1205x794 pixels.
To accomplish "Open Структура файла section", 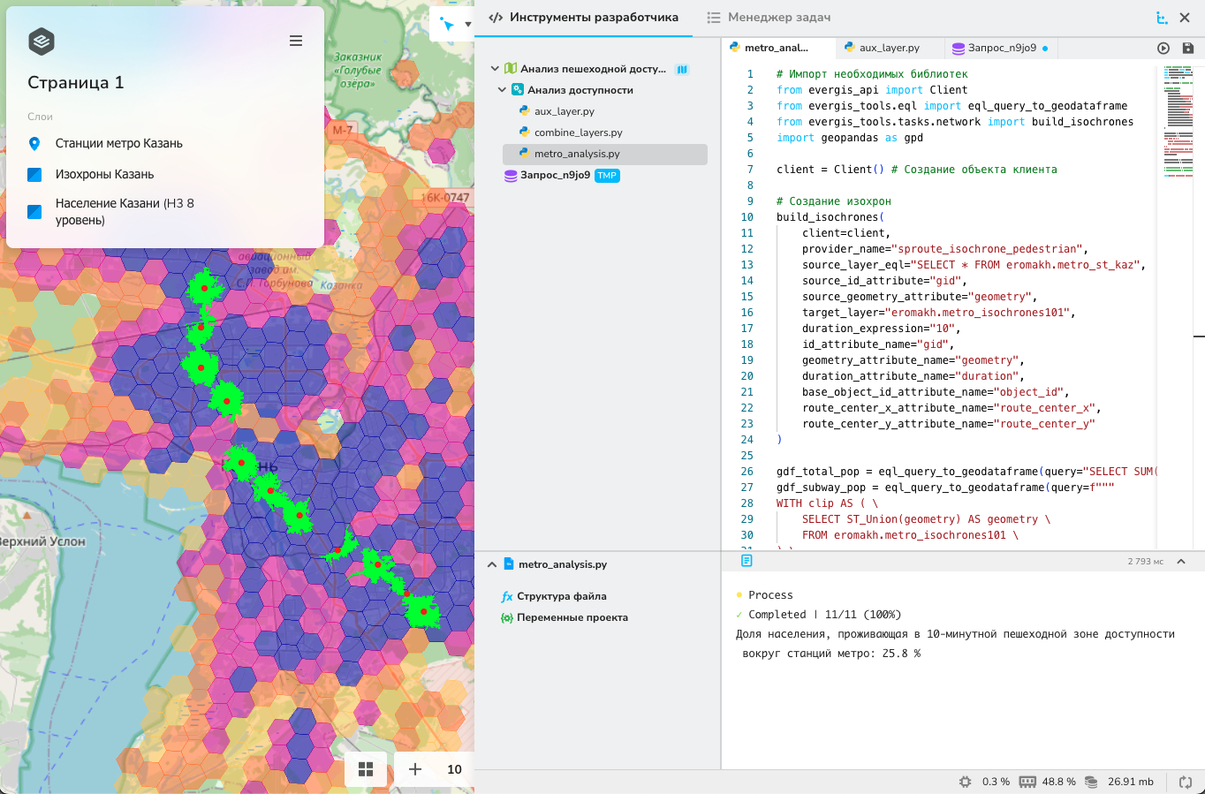I will tap(562, 597).
